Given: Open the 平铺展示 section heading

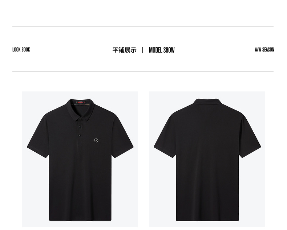Looking at the screenshot, I should (x=125, y=50).
